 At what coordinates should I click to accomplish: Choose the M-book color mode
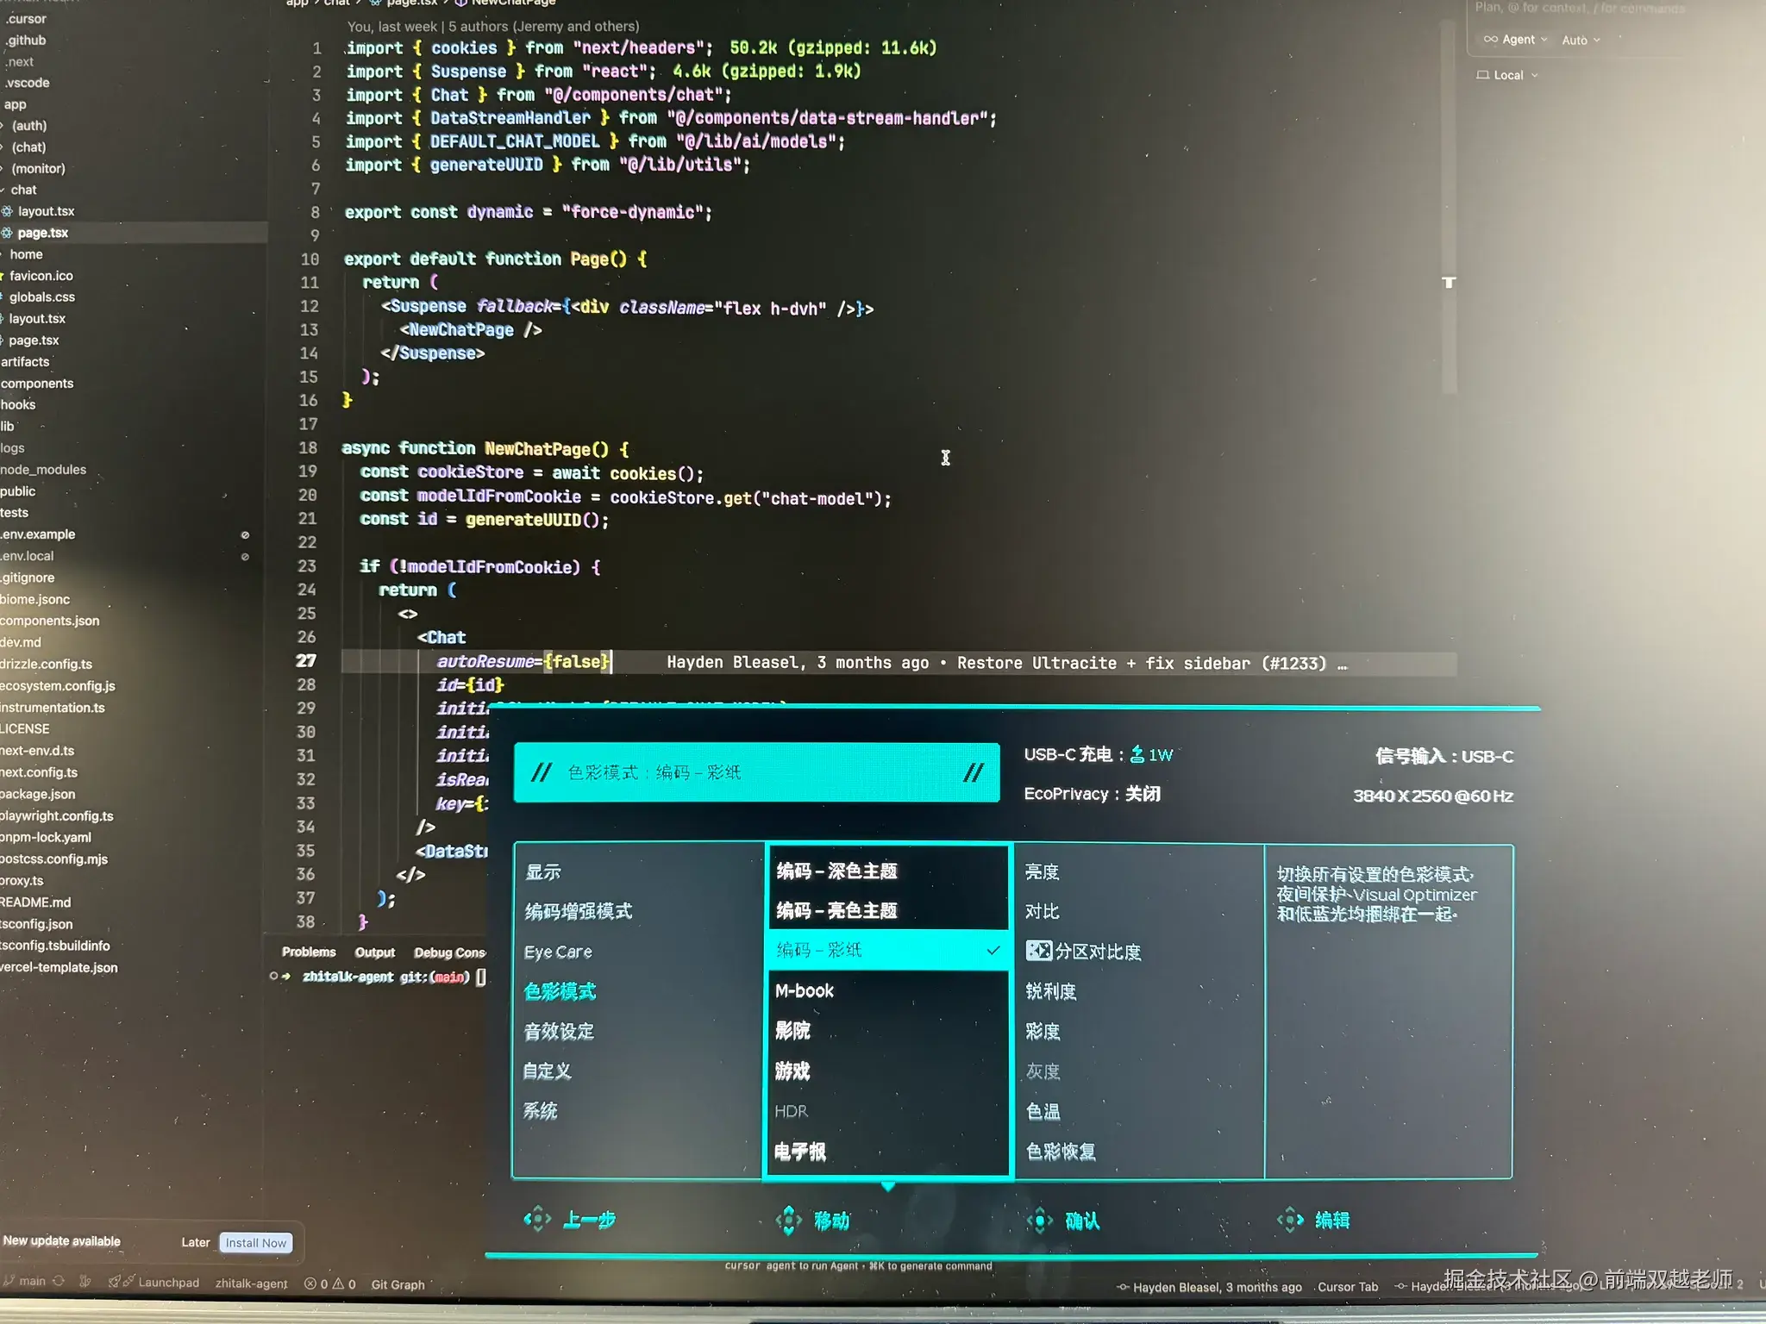[805, 991]
